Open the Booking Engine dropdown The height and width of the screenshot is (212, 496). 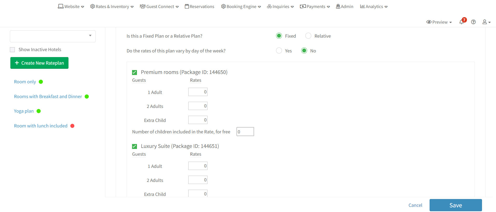click(x=241, y=6)
